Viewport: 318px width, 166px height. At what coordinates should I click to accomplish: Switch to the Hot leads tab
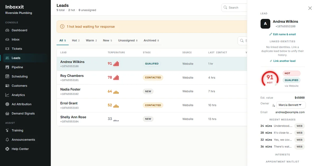point(76,40)
